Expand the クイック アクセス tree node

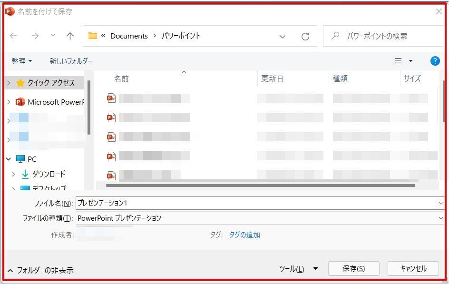tap(9, 83)
